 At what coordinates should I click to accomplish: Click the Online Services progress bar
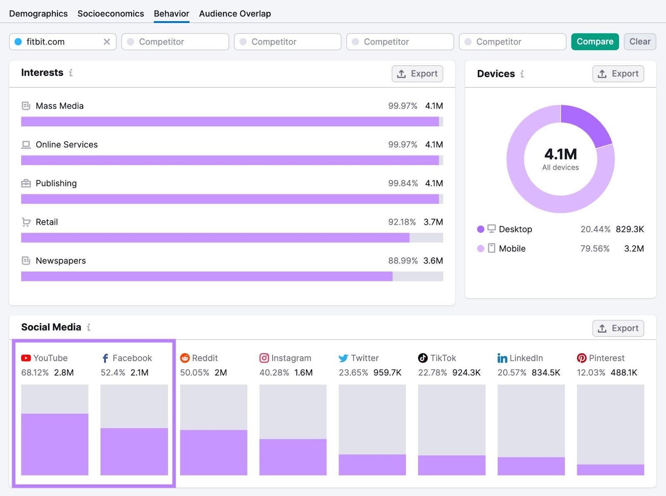tap(232, 160)
